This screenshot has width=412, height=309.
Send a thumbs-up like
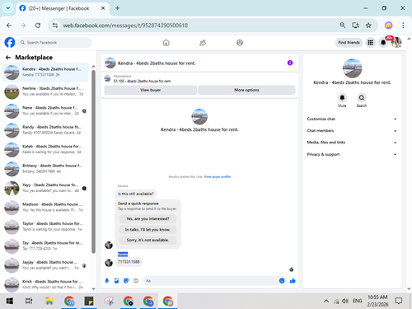coord(293,281)
